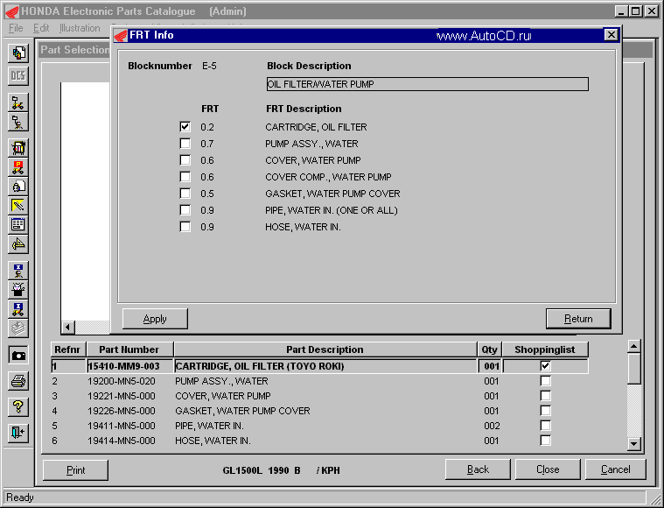
Task: Click the Return button
Action: 578,319
